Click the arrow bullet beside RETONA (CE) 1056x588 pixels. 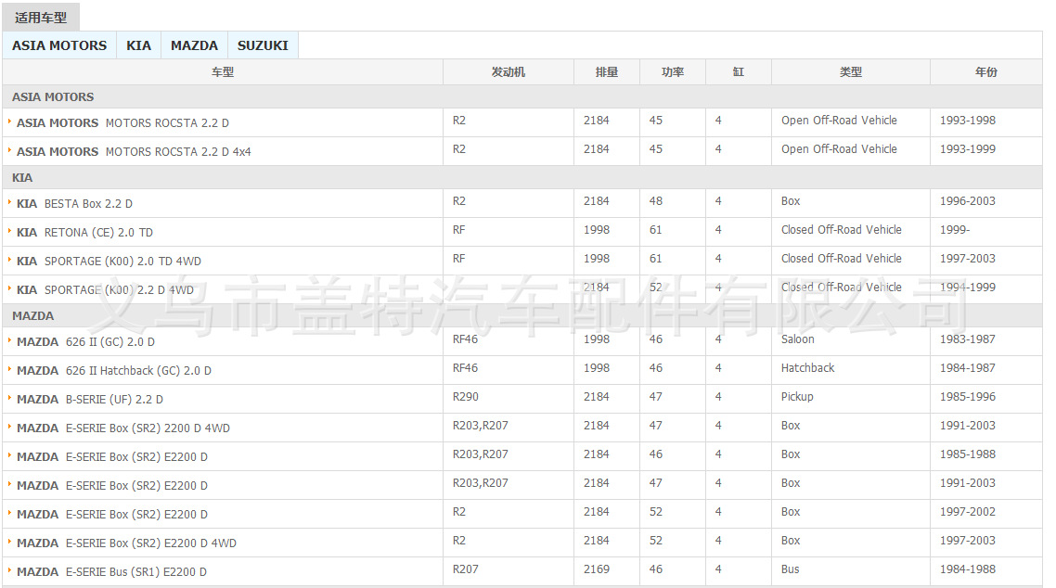pos(9,231)
